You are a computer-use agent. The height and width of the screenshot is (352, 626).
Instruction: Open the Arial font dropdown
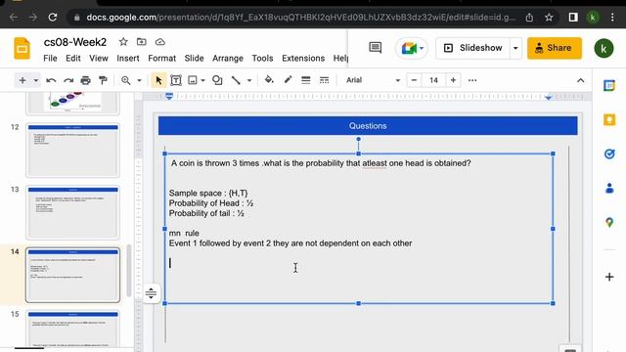tap(372, 80)
